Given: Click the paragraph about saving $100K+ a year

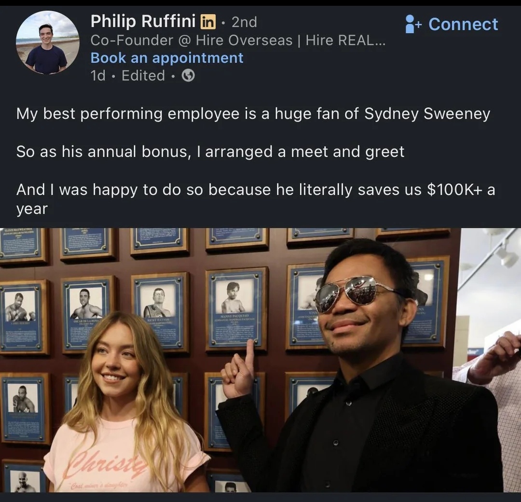Looking at the screenshot, I should tap(256, 199).
